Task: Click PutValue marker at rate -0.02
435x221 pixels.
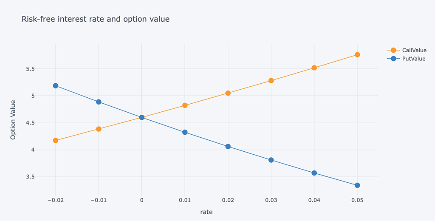Action: (x=56, y=86)
